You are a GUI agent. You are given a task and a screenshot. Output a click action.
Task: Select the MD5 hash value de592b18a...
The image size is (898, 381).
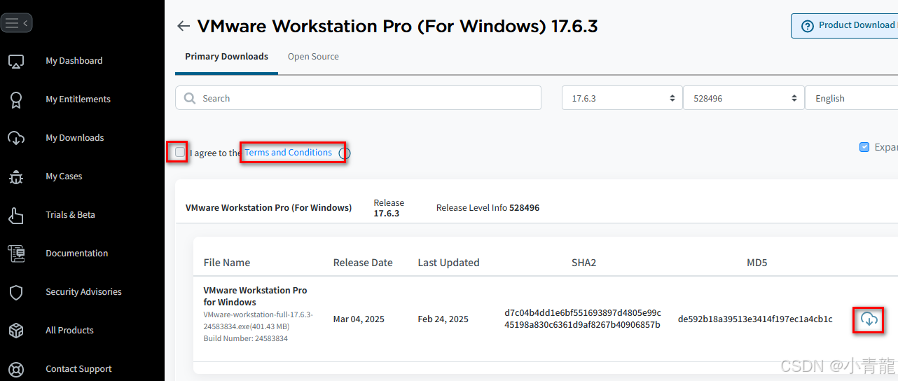[755, 319]
